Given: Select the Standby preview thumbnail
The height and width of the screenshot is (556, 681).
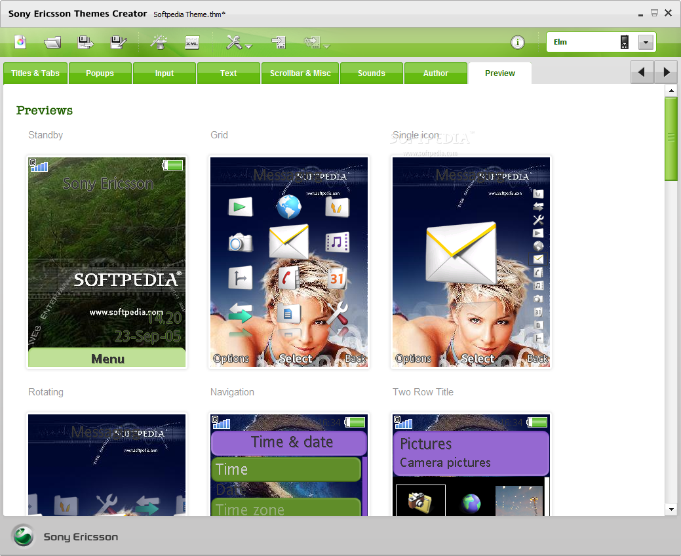Looking at the screenshot, I should [x=107, y=262].
